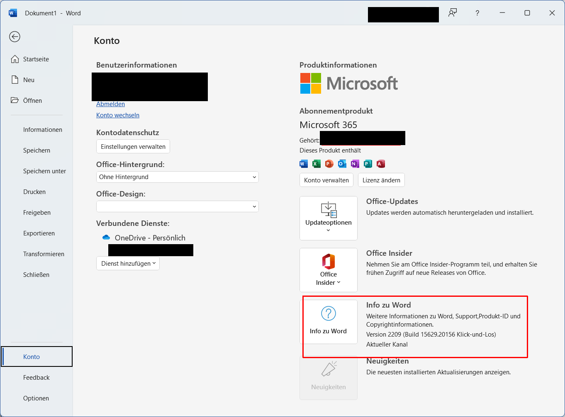Click the Startseite home icon
The height and width of the screenshot is (417, 565).
point(15,59)
